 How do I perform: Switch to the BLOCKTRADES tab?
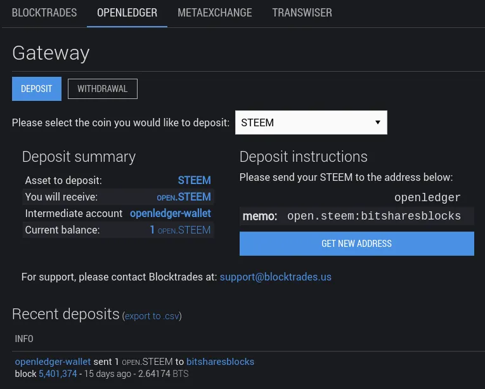[x=44, y=13]
